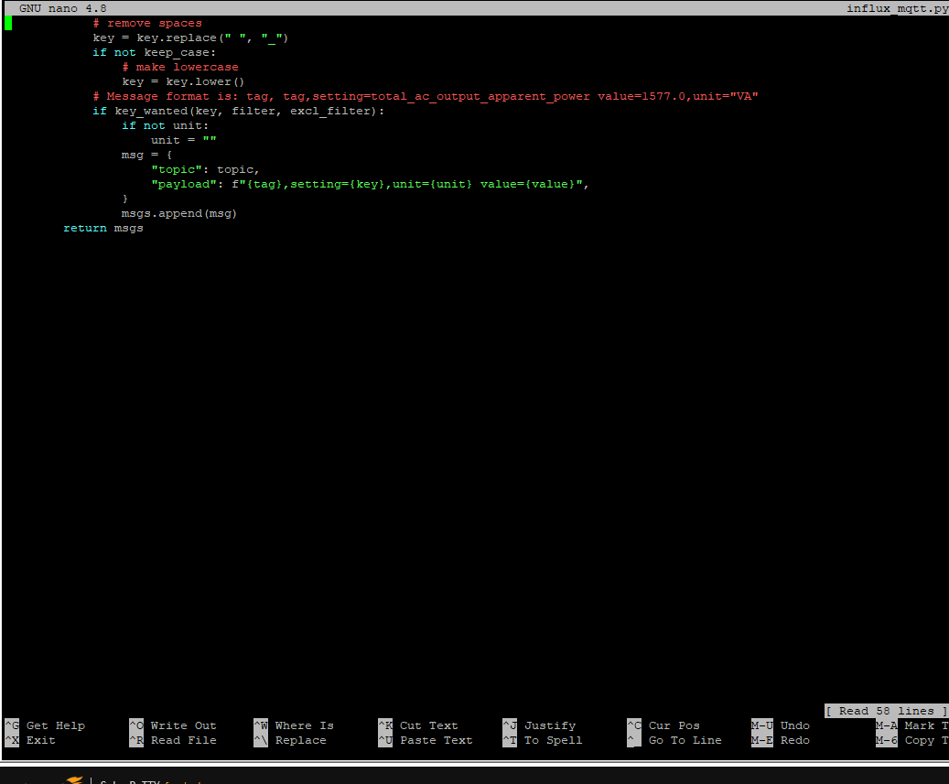Click the ^G Get Help shortcut

45,725
